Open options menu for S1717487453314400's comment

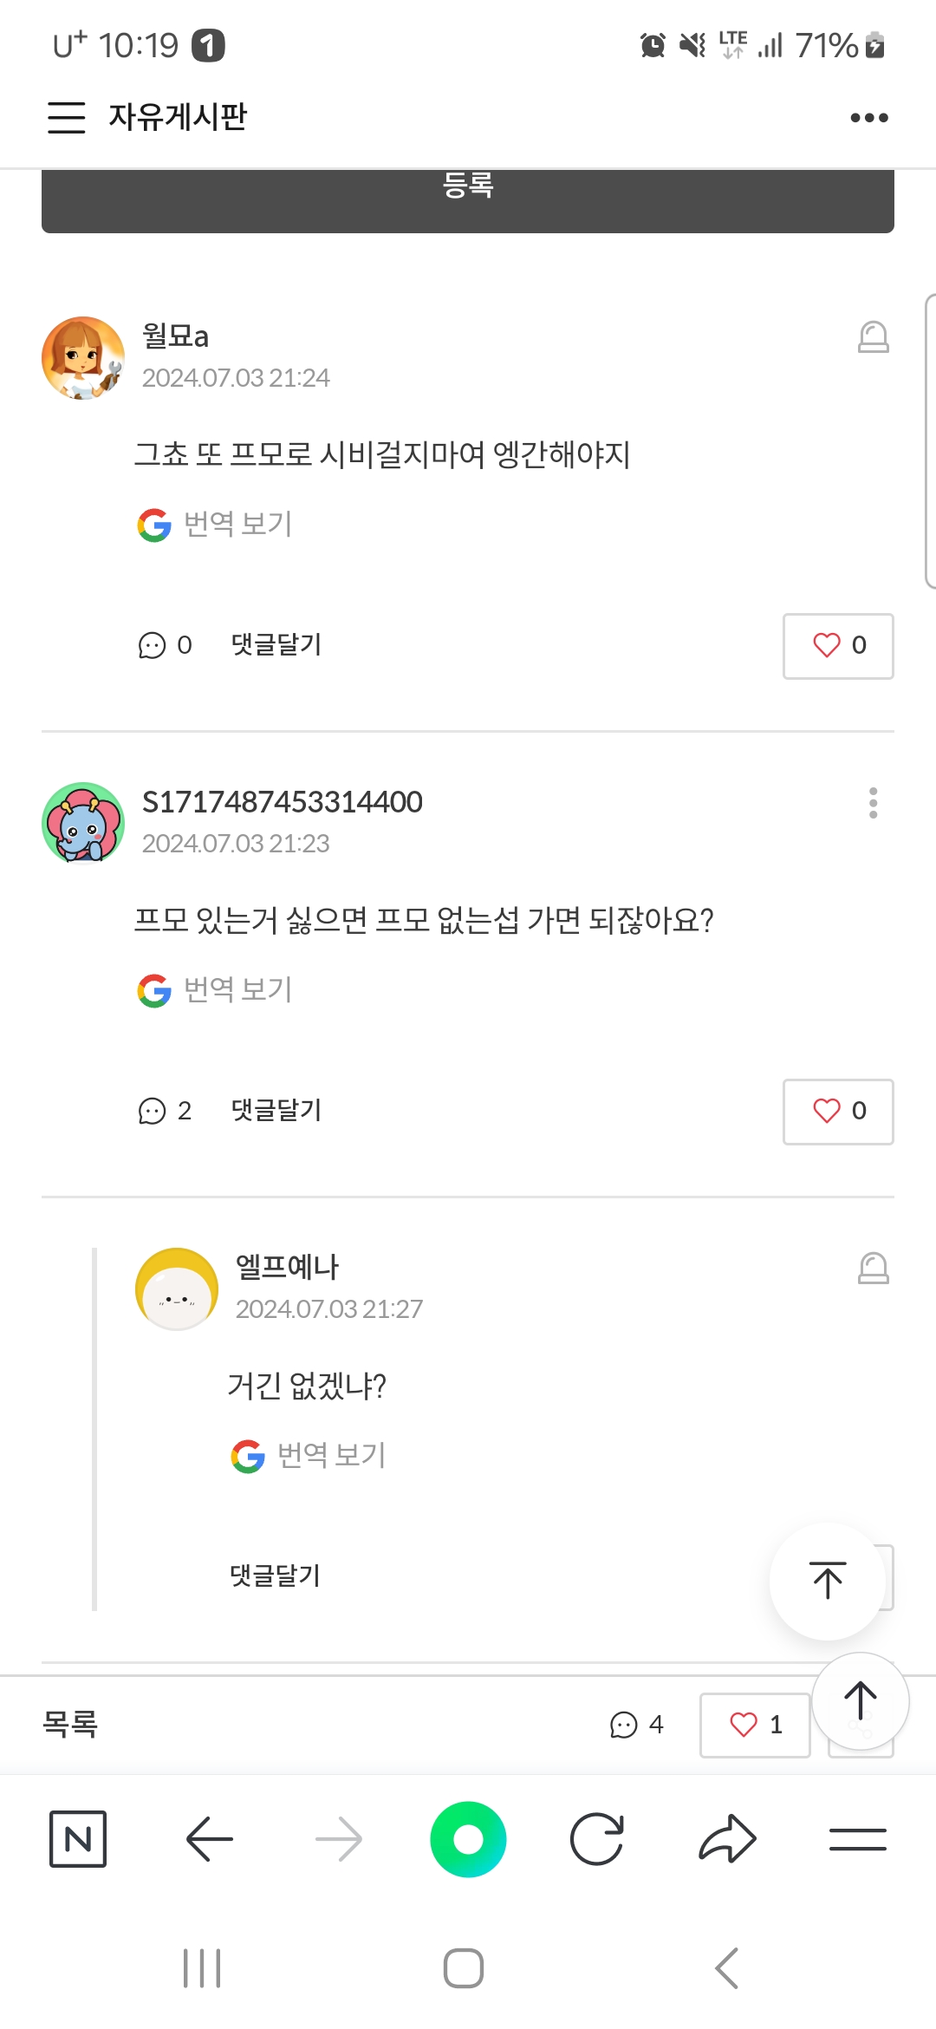[x=873, y=803]
